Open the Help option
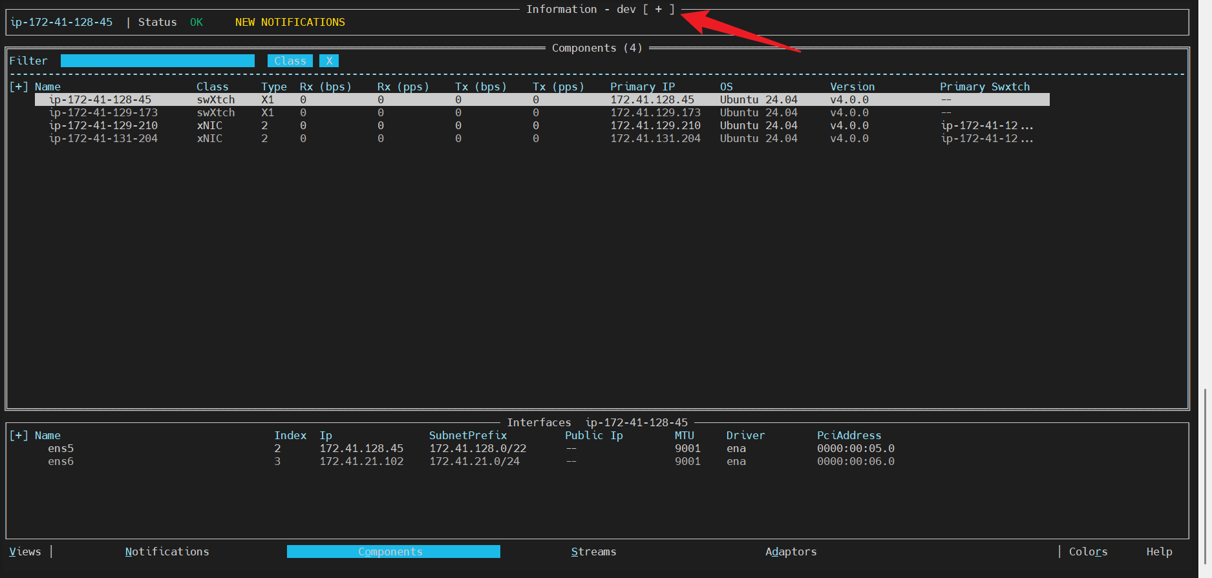The height and width of the screenshot is (578, 1212). [1160, 552]
